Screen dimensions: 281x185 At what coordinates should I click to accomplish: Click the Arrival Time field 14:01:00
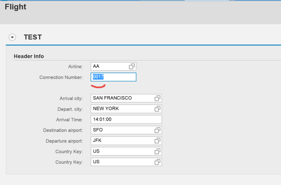click(126, 119)
